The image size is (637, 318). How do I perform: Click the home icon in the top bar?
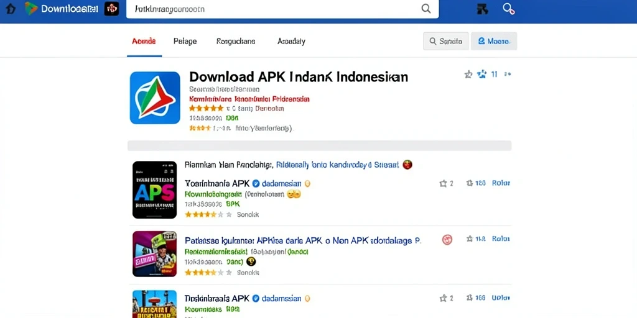[11, 9]
